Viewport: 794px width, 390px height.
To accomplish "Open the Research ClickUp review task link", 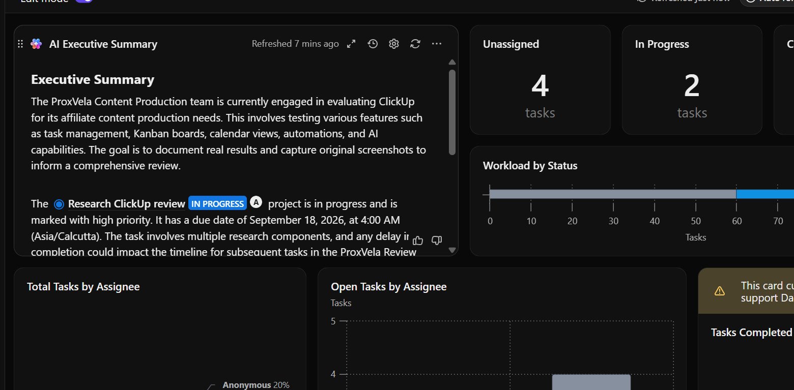I will pos(127,204).
